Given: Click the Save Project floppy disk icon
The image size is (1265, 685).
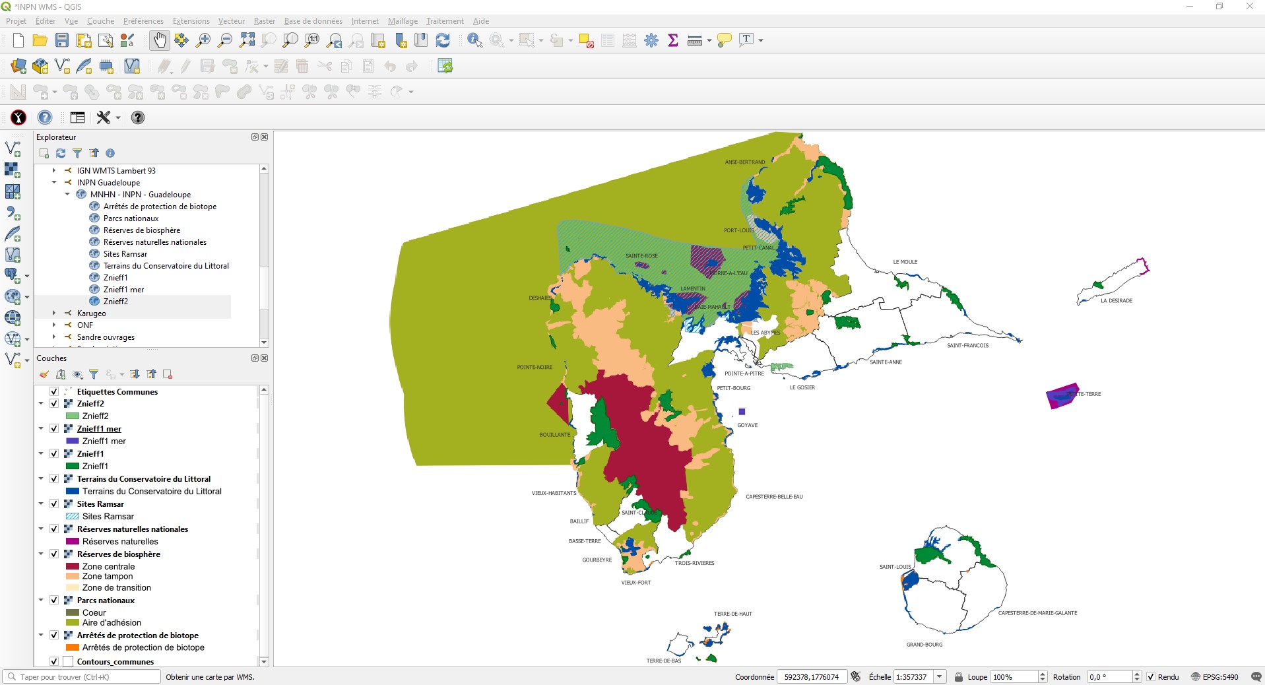Looking at the screenshot, I should (62, 40).
